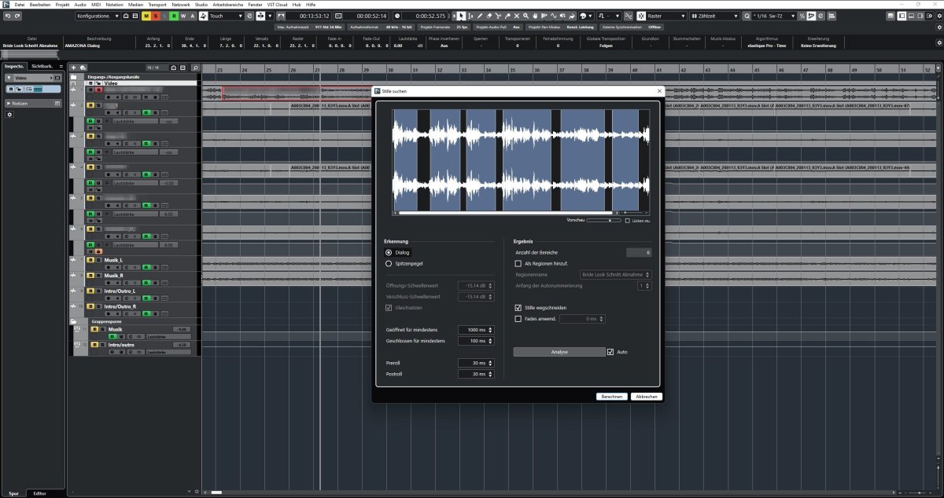Select the Object Selection arrow tool
Viewport: 944px width, 498px height.
461,16
